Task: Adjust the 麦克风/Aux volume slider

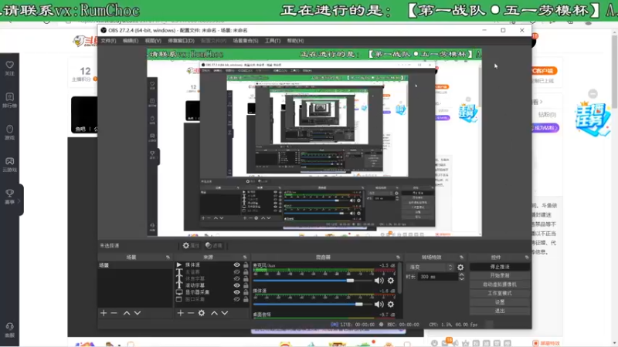Action: coord(312,281)
